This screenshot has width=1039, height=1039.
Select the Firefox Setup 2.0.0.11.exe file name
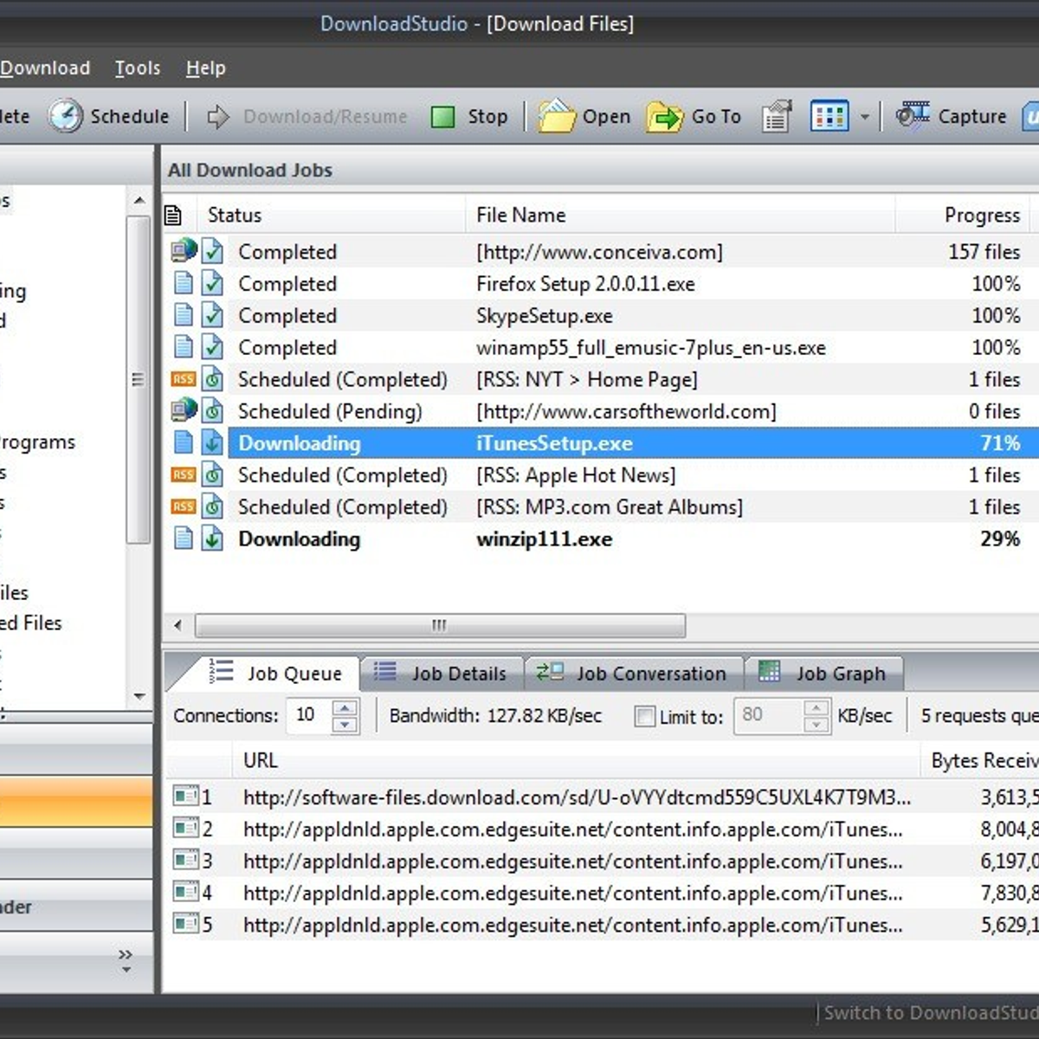585,283
